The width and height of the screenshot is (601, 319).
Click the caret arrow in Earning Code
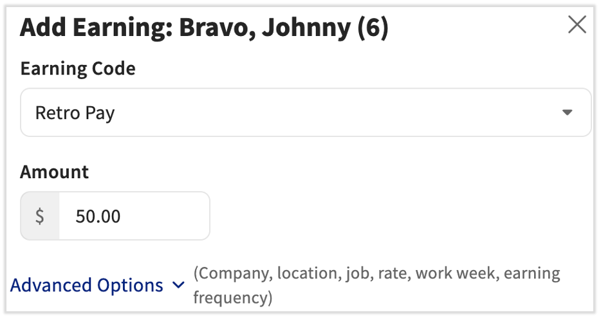(567, 113)
